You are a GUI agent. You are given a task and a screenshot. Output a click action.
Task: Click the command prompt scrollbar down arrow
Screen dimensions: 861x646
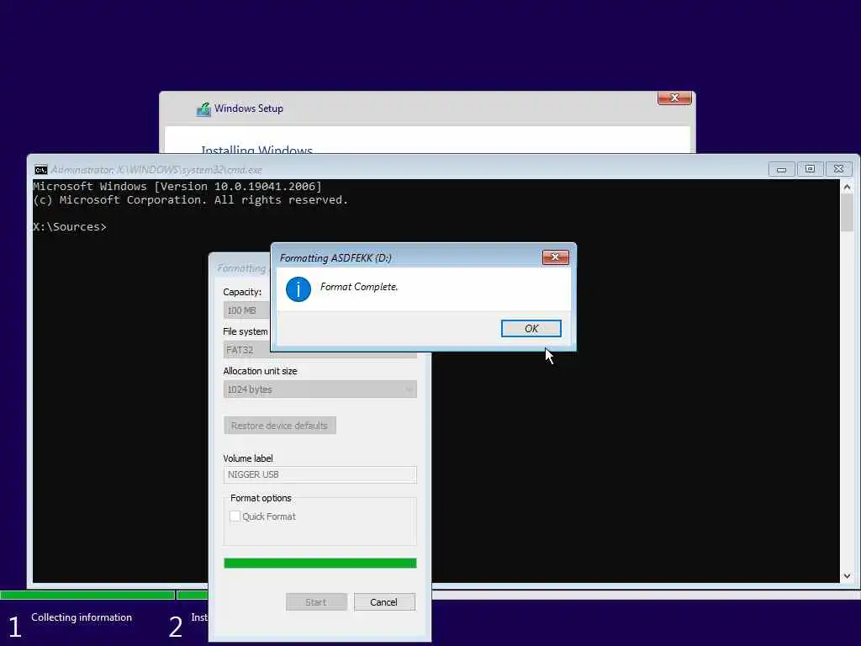(847, 575)
